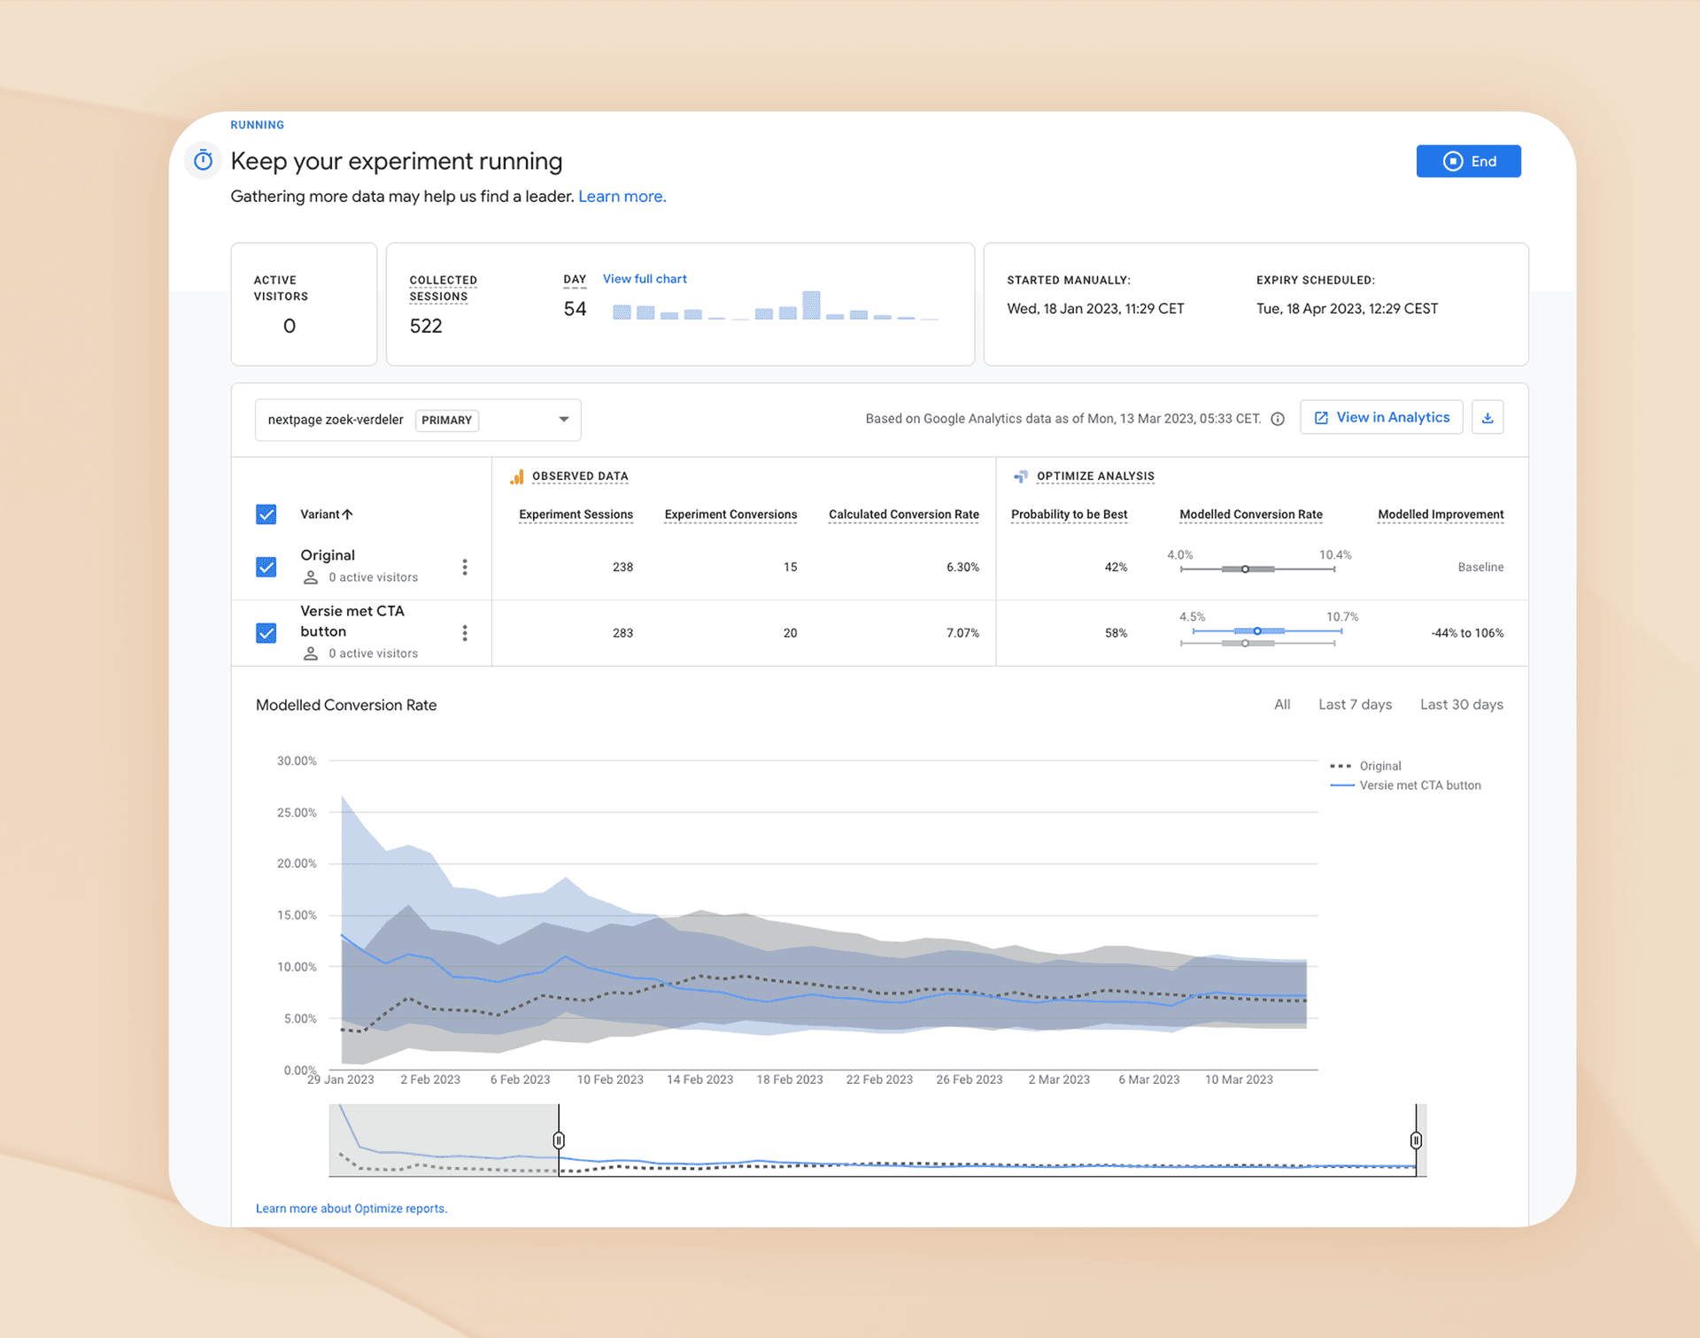Open Versie met CTA button options menu

tap(465, 632)
